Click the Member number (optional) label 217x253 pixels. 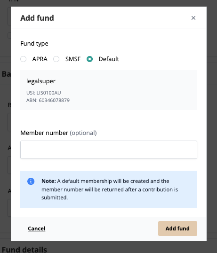coord(58,133)
